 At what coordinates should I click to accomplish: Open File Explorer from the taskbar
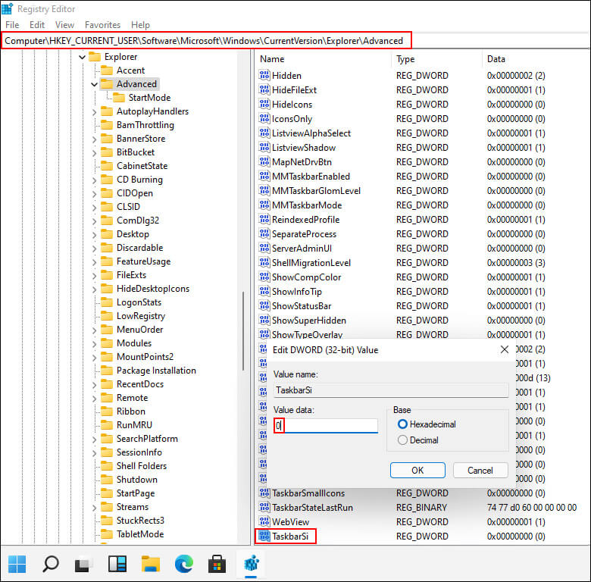point(151,565)
